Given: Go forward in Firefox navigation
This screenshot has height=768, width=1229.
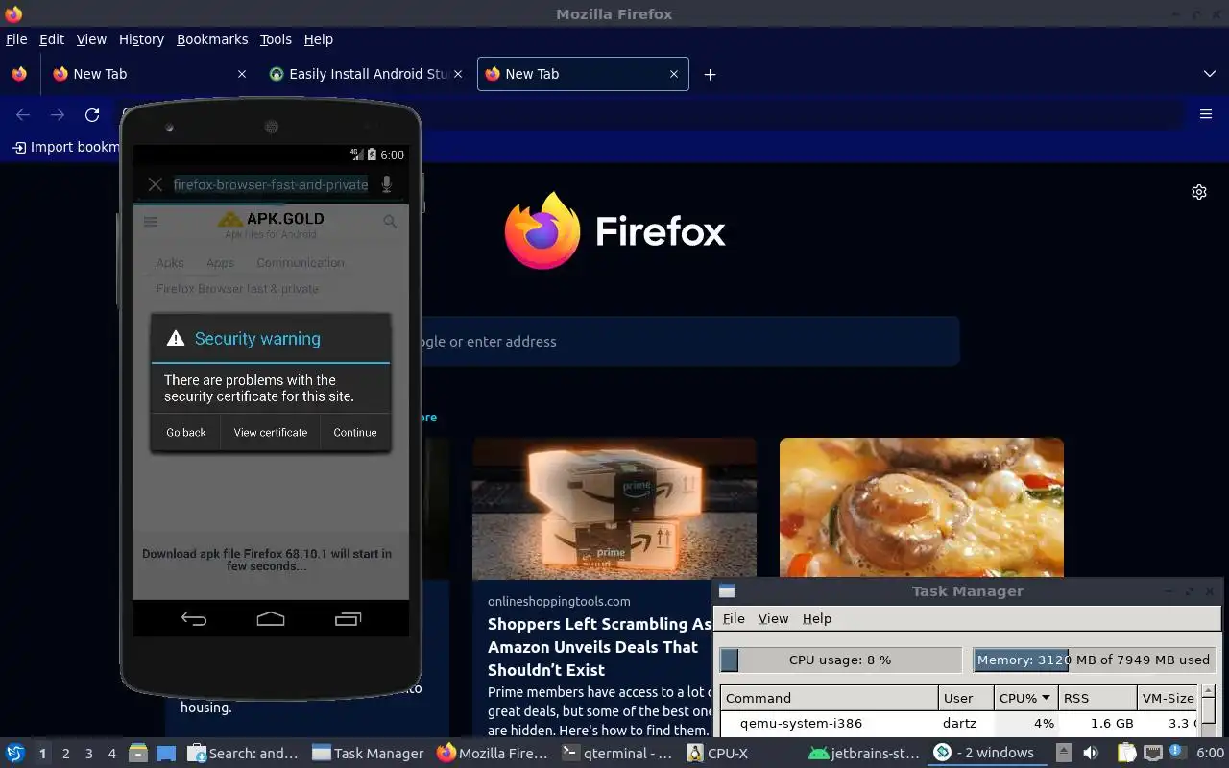Looking at the screenshot, I should (x=58, y=115).
